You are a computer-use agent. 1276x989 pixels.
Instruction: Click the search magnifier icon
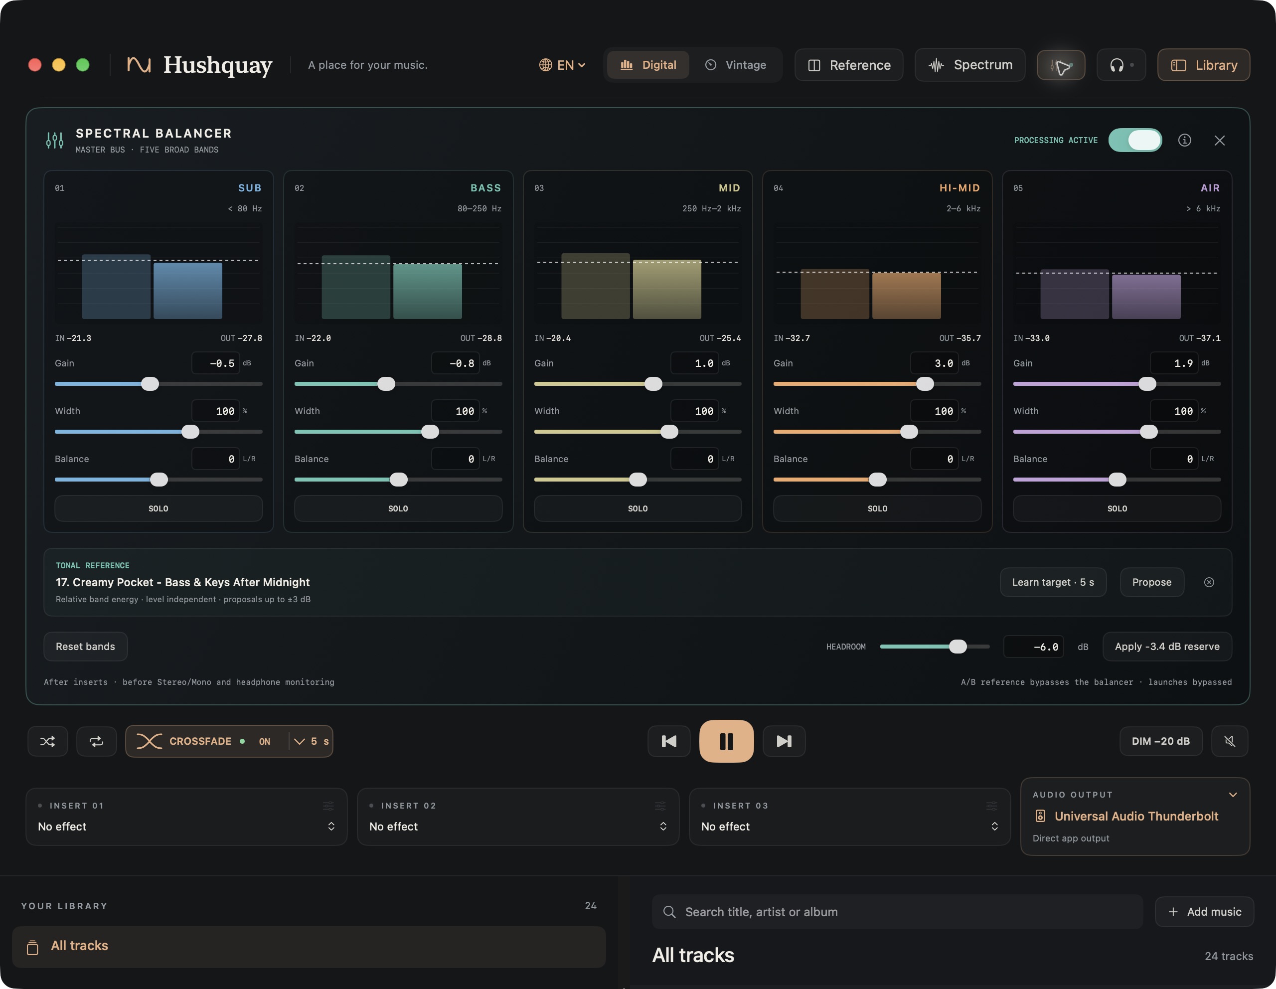[x=669, y=912]
